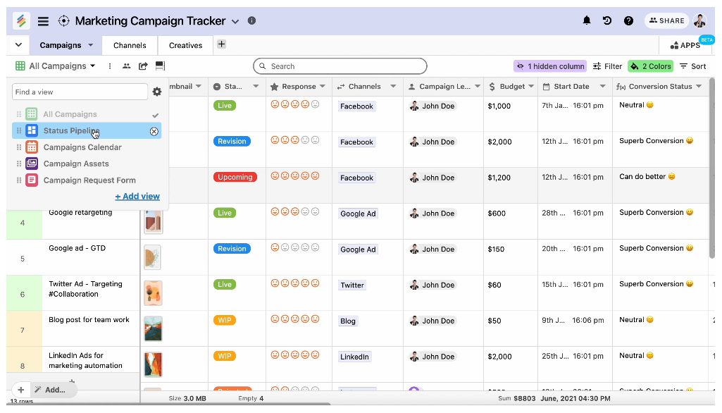Image resolution: width=722 pixels, height=413 pixels.
Task: Click the Search field
Action: pyautogui.click(x=340, y=66)
